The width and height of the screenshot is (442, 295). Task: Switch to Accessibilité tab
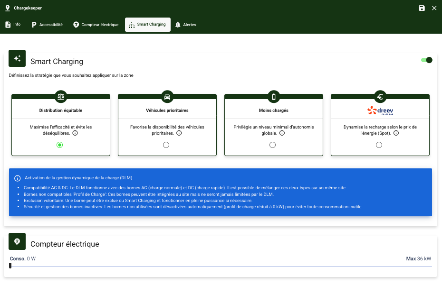click(x=47, y=25)
